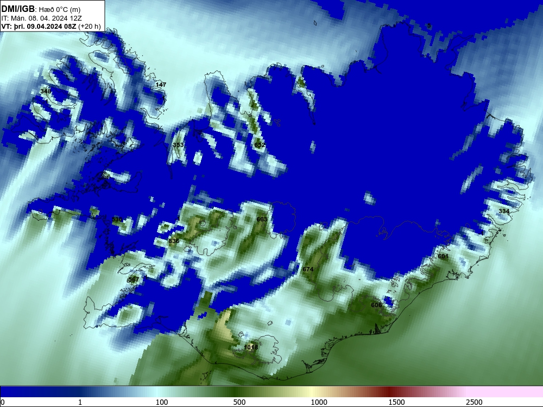Image resolution: width=543 pixels, height=407 pixels.
Task: Click the map value 601
Action: click(x=443, y=257)
